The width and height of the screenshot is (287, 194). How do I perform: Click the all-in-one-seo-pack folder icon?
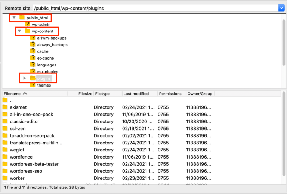(x=5, y=114)
